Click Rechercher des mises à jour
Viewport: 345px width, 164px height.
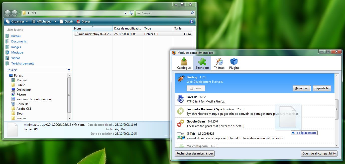(195, 153)
